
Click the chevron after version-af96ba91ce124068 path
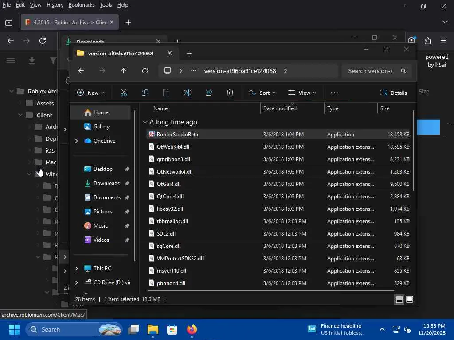click(286, 71)
